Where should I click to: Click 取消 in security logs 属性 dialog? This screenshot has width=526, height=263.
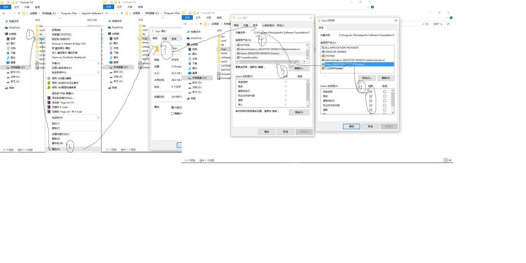[x=285, y=132]
